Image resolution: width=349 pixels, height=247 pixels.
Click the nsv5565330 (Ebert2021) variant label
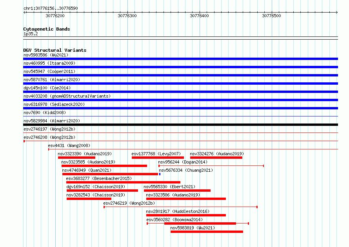coord(170,187)
